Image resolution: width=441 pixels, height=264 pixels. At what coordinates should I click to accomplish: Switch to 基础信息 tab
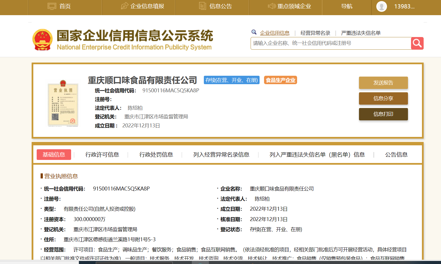54,155
